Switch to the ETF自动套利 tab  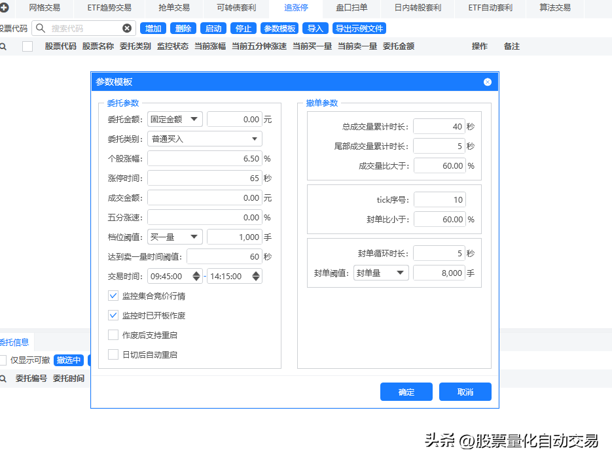pyautogui.click(x=490, y=8)
